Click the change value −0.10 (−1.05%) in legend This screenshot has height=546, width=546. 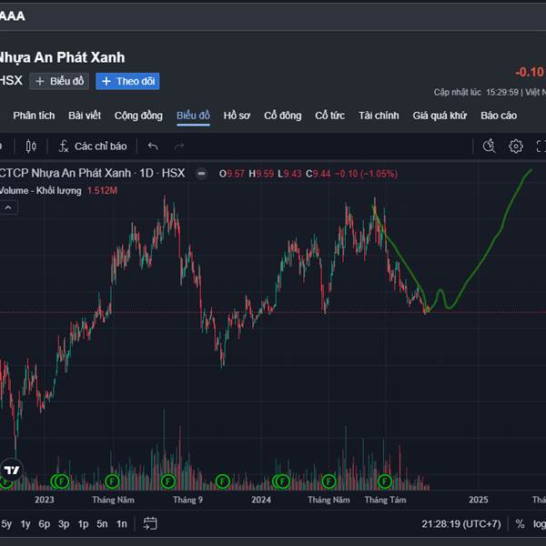(x=367, y=174)
